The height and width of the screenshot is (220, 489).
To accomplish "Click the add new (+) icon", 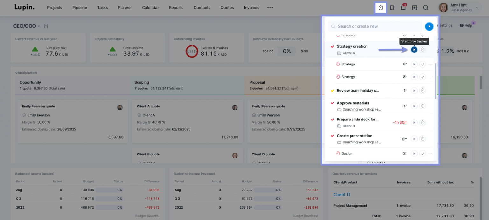I will [x=414, y=7].
